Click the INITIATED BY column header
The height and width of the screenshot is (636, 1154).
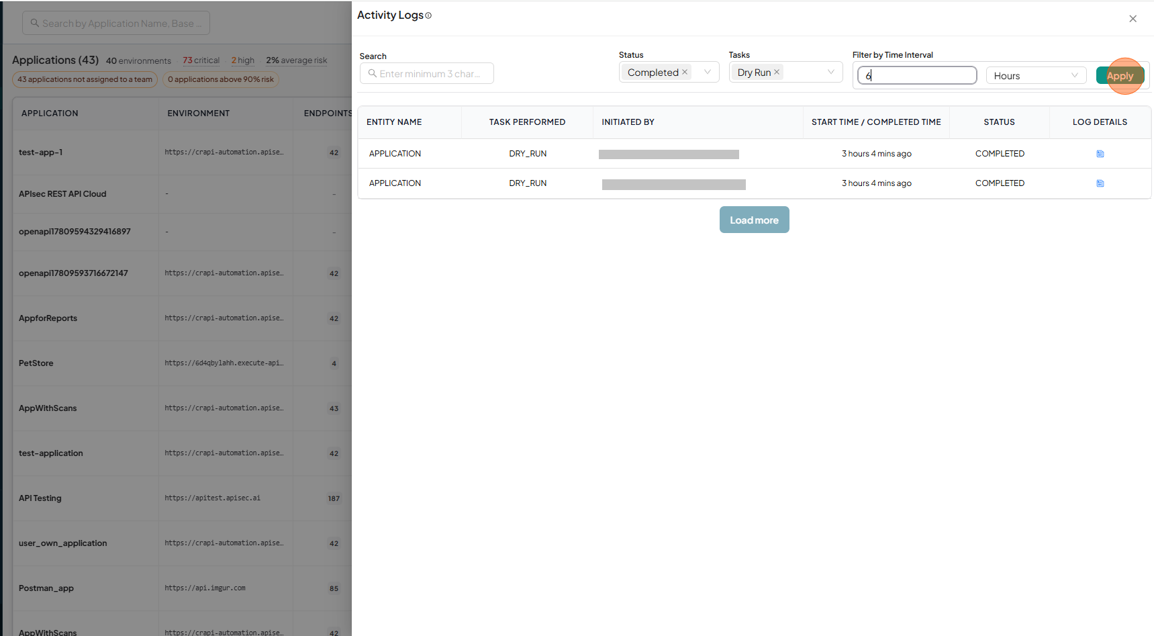click(628, 122)
